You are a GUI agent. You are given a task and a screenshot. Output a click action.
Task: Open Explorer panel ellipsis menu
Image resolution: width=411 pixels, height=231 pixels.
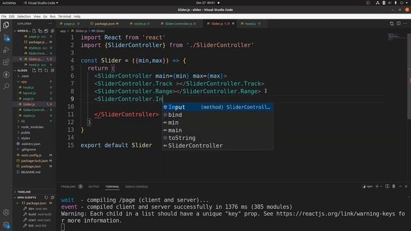coord(49,24)
